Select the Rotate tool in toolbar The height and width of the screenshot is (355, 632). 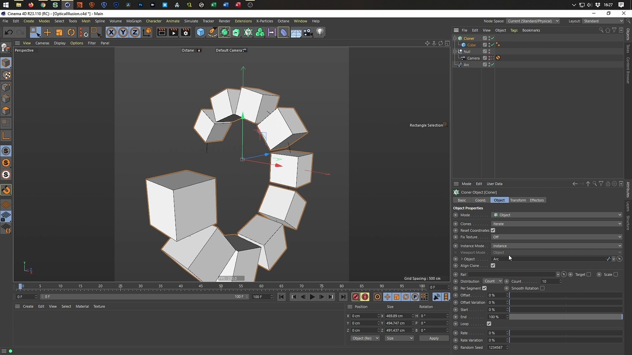pos(71,32)
